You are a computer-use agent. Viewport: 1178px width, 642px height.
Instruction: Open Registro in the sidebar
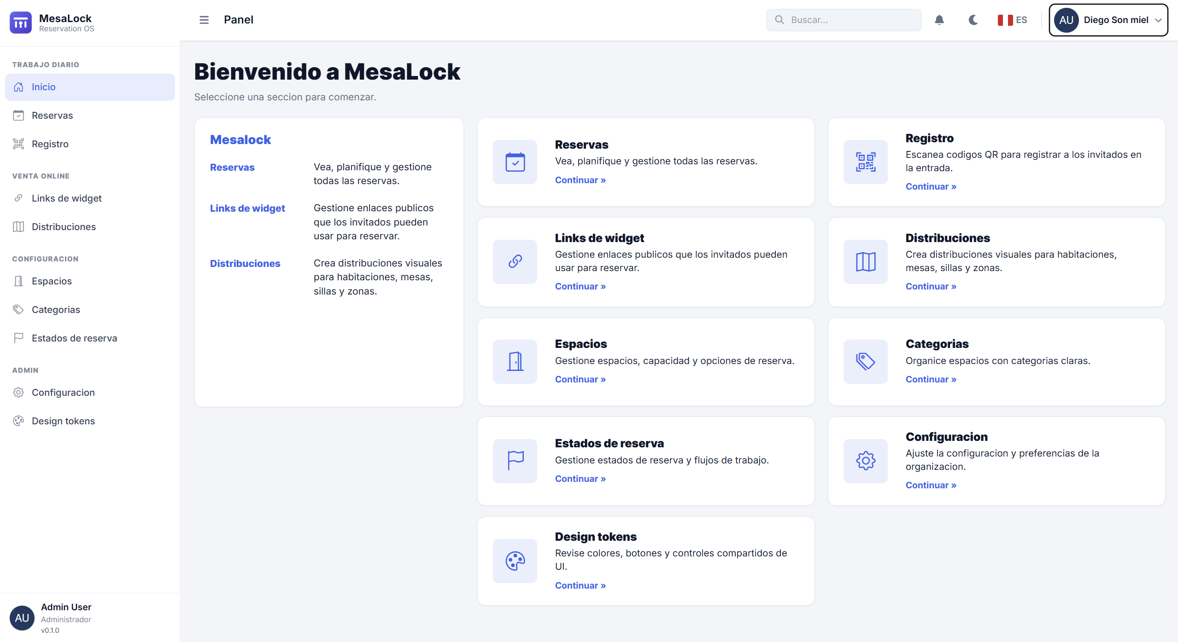pyautogui.click(x=90, y=144)
